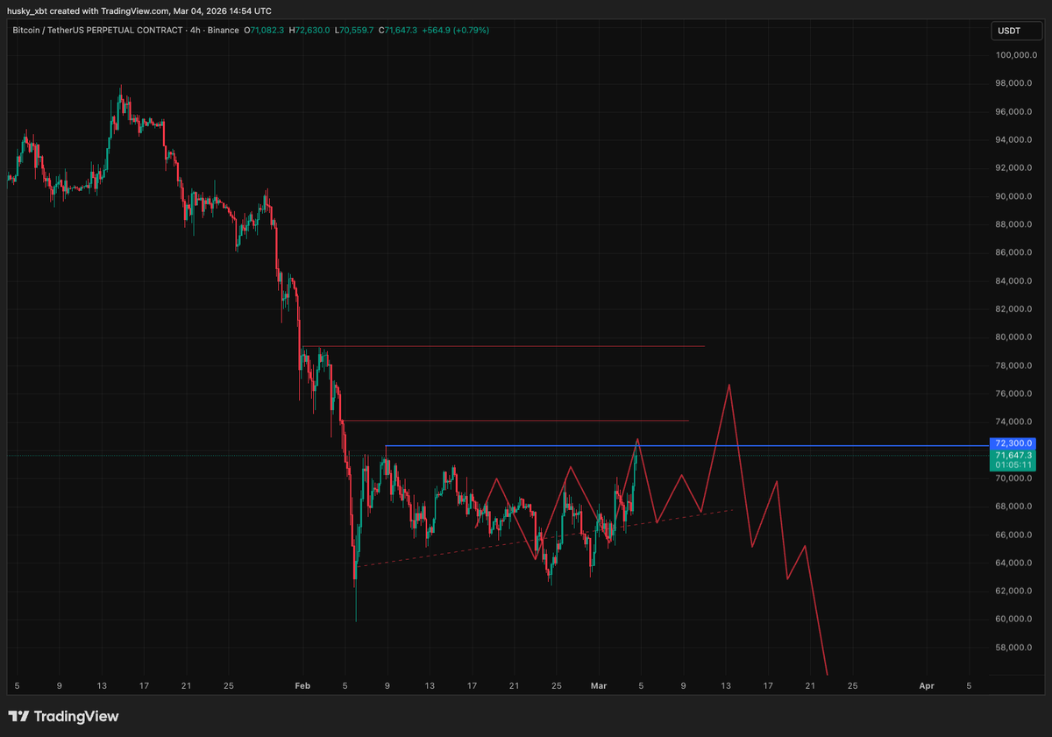The image size is (1052, 737).
Task: Click the 82,000.0 price axis label
Action: tap(1015, 309)
